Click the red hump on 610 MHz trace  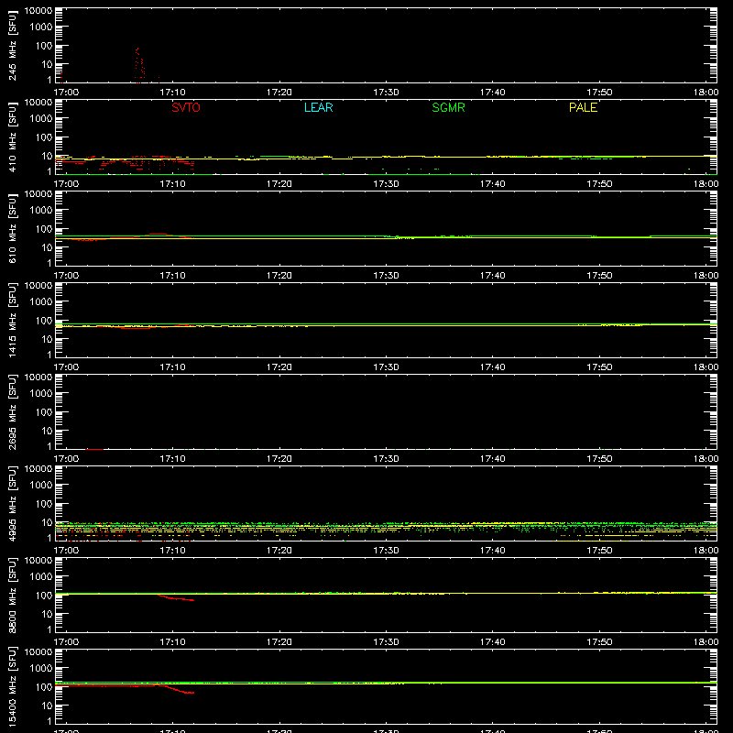pyautogui.click(x=157, y=235)
